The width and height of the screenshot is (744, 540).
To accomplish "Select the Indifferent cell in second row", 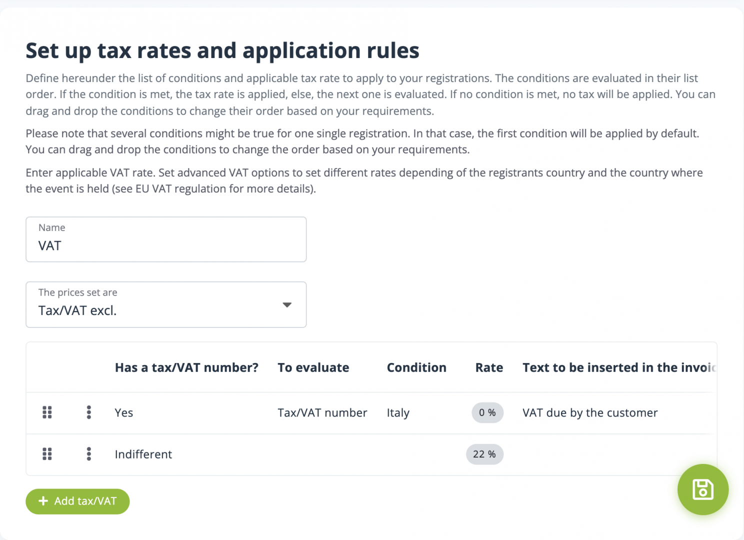I will pyautogui.click(x=143, y=454).
